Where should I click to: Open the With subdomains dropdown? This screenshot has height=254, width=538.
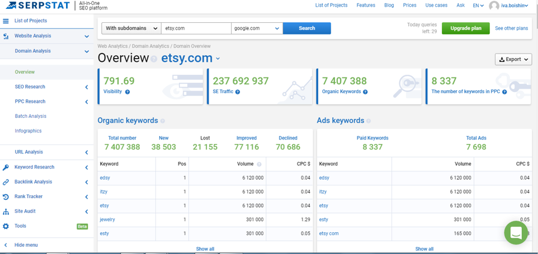(x=131, y=28)
